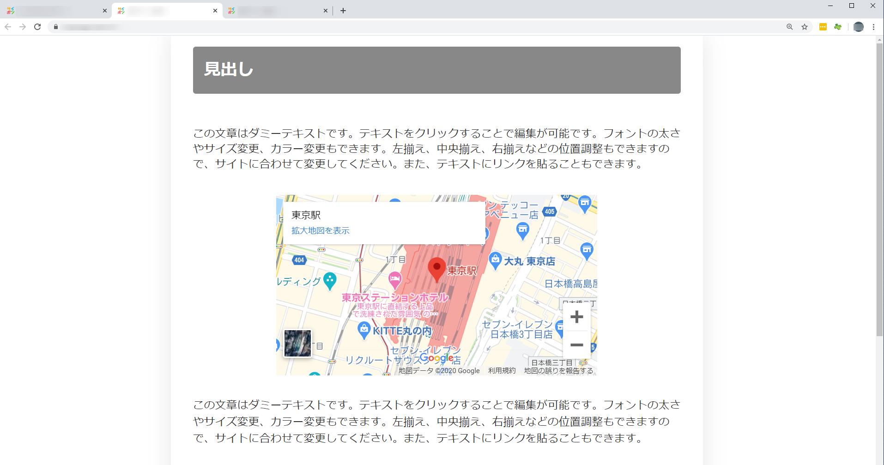Open the Chrome three-dot menu
Image resolution: width=884 pixels, height=465 pixels.
[873, 27]
